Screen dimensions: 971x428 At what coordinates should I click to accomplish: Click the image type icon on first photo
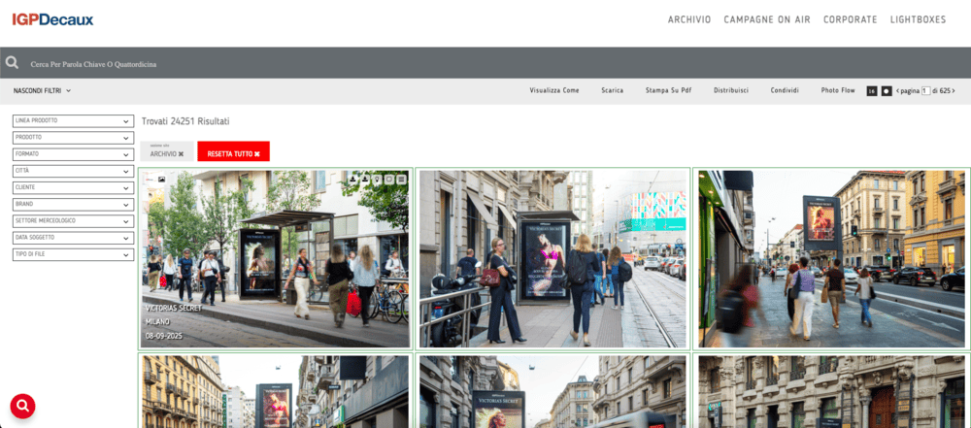coord(161,180)
